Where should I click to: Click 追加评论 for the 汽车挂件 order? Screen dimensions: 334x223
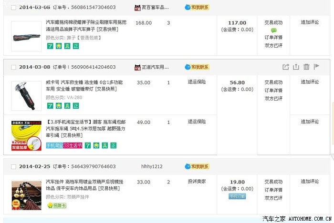click(311, 182)
